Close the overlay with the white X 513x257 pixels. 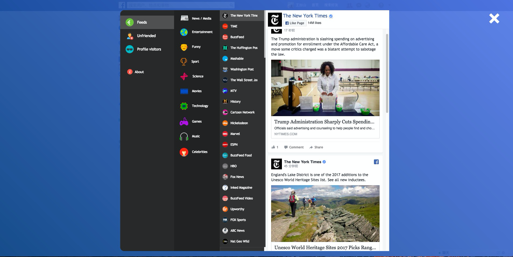(x=494, y=19)
